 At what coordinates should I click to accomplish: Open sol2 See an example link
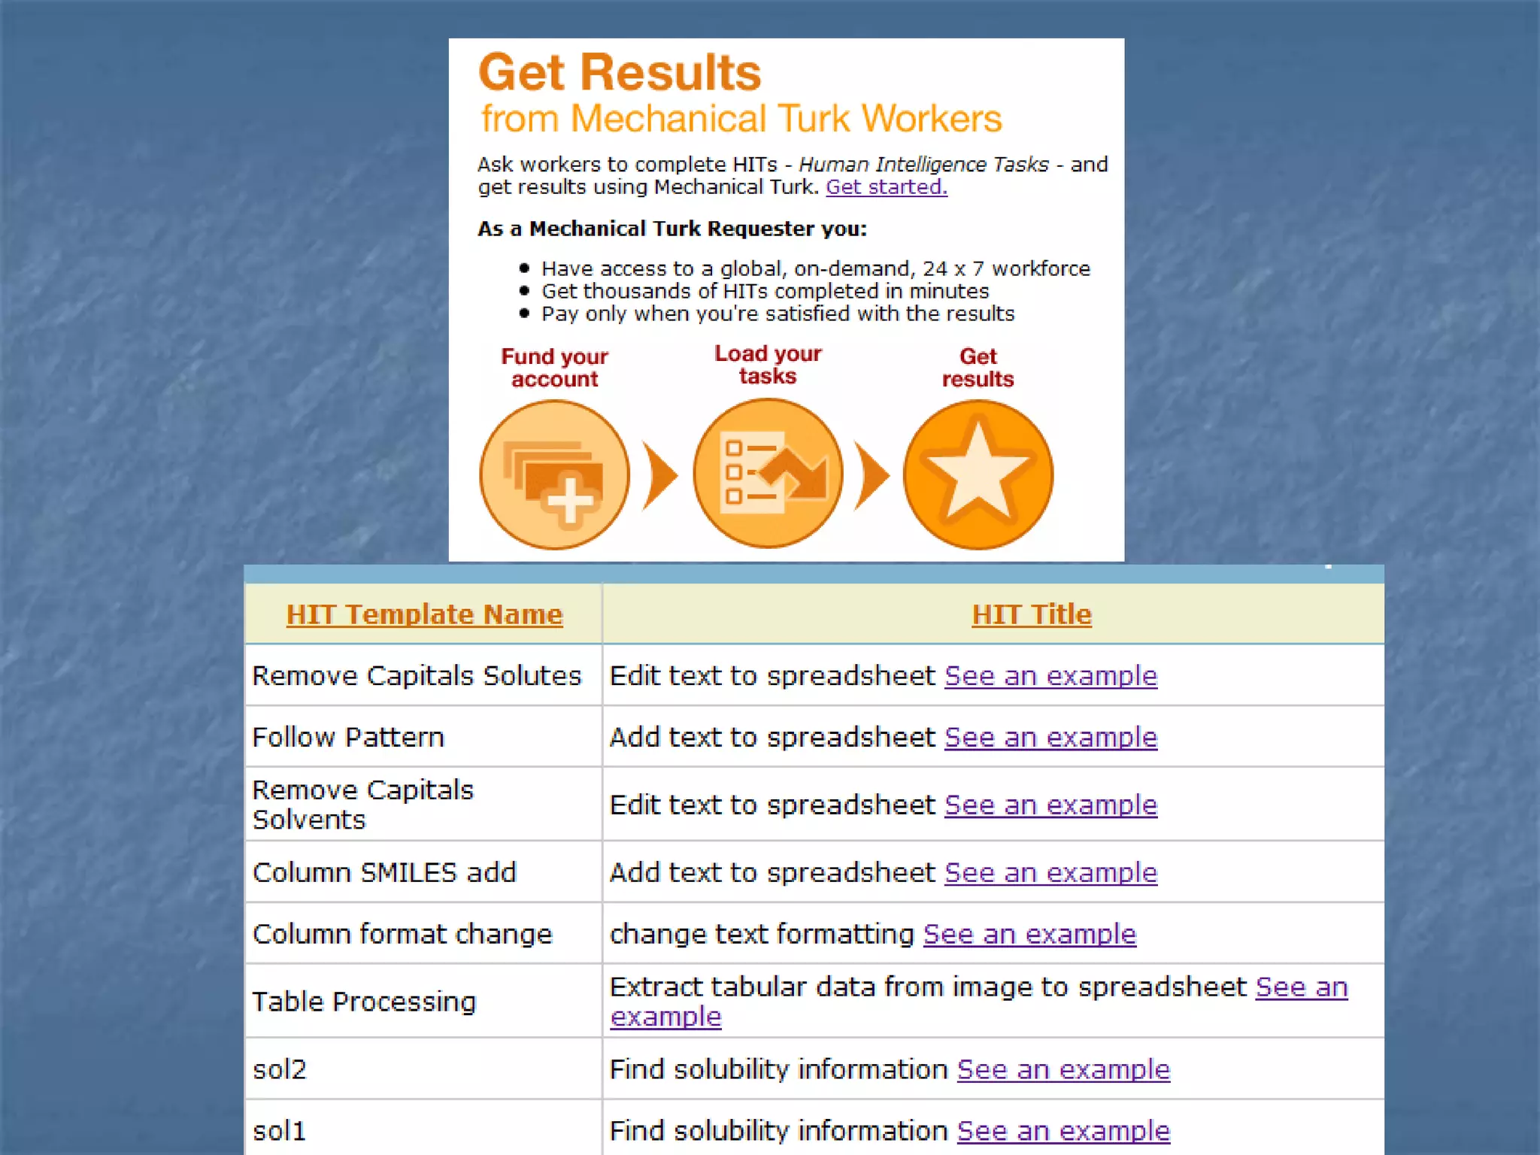pyautogui.click(x=1063, y=1070)
